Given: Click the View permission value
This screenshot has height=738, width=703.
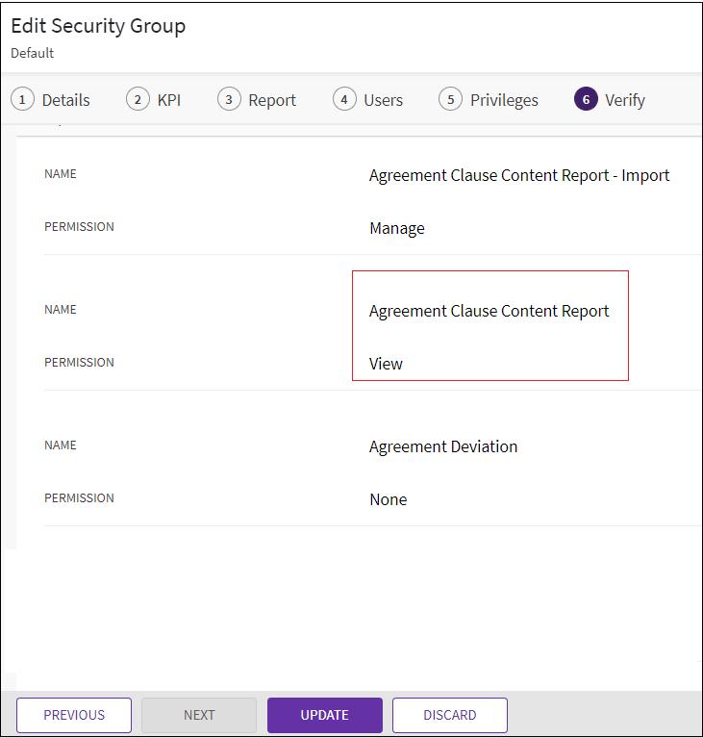Looking at the screenshot, I should click(x=386, y=364).
